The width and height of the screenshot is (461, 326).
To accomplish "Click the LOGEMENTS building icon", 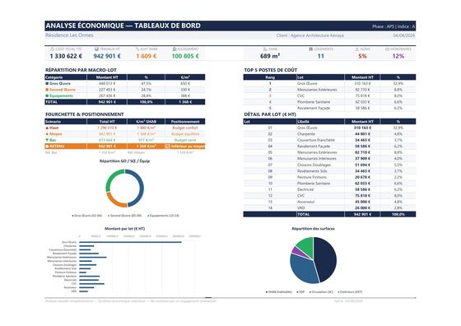I will click(311, 49).
